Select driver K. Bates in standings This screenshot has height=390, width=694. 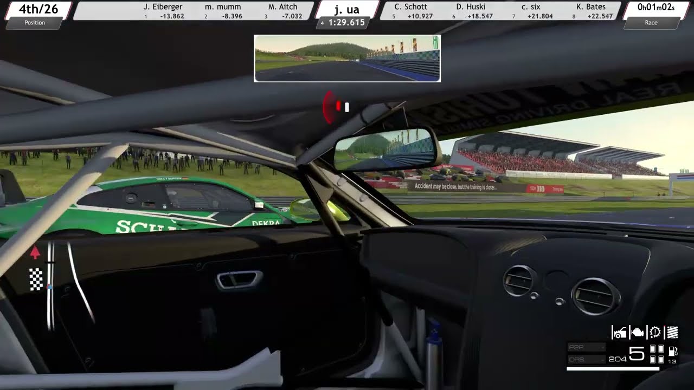pyautogui.click(x=590, y=7)
